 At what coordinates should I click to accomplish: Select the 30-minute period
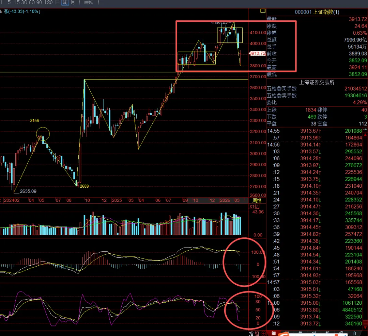24,2
